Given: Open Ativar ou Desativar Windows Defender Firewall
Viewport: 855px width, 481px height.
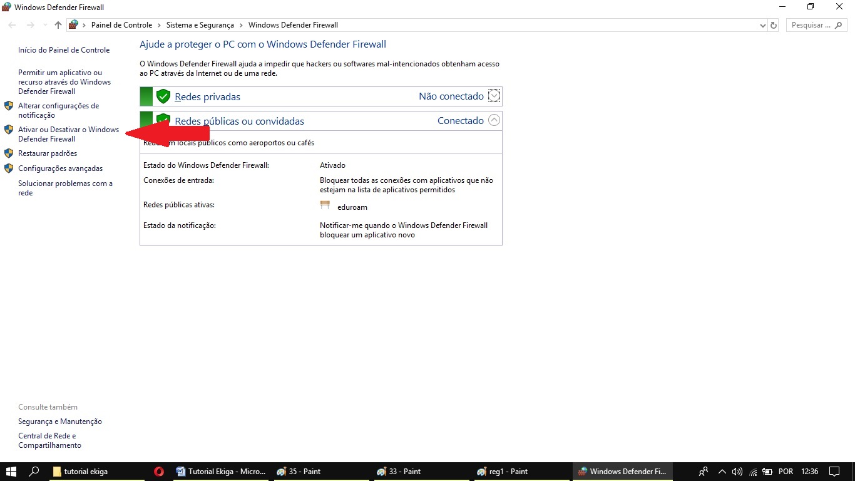Looking at the screenshot, I should click(68, 134).
